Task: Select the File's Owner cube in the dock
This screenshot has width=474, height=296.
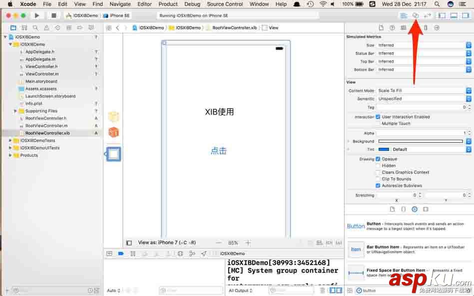Action: [x=113, y=116]
